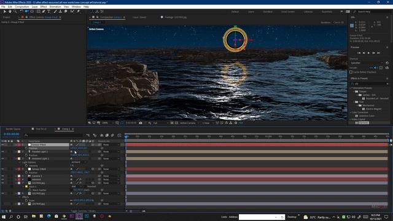Enable Cache Before Playback checkbox
The width and height of the screenshot is (393, 221).
coord(351,72)
